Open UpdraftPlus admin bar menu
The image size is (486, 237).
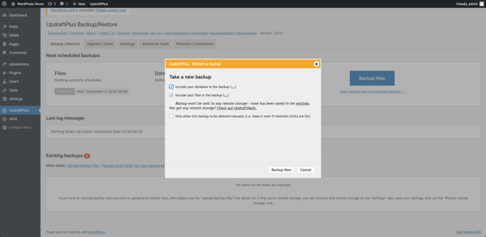click(x=99, y=4)
